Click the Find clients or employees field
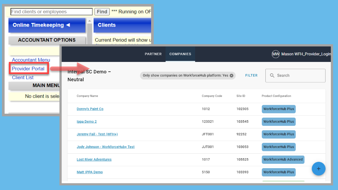This screenshot has width=338, height=190. [52, 12]
